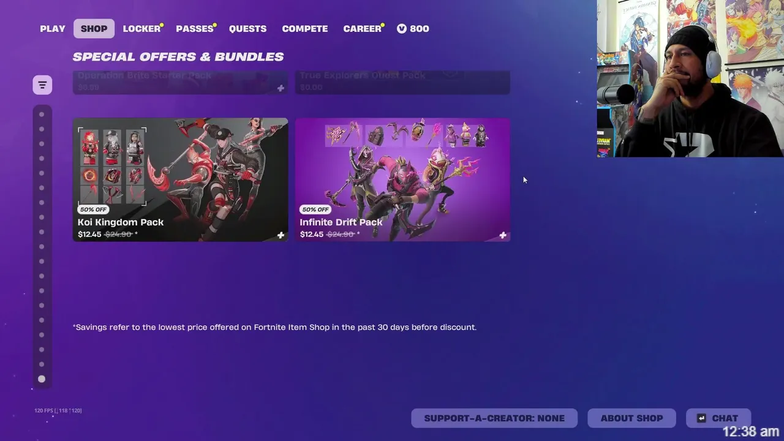Go to the Play tab
Image resolution: width=784 pixels, height=441 pixels.
coord(53,29)
